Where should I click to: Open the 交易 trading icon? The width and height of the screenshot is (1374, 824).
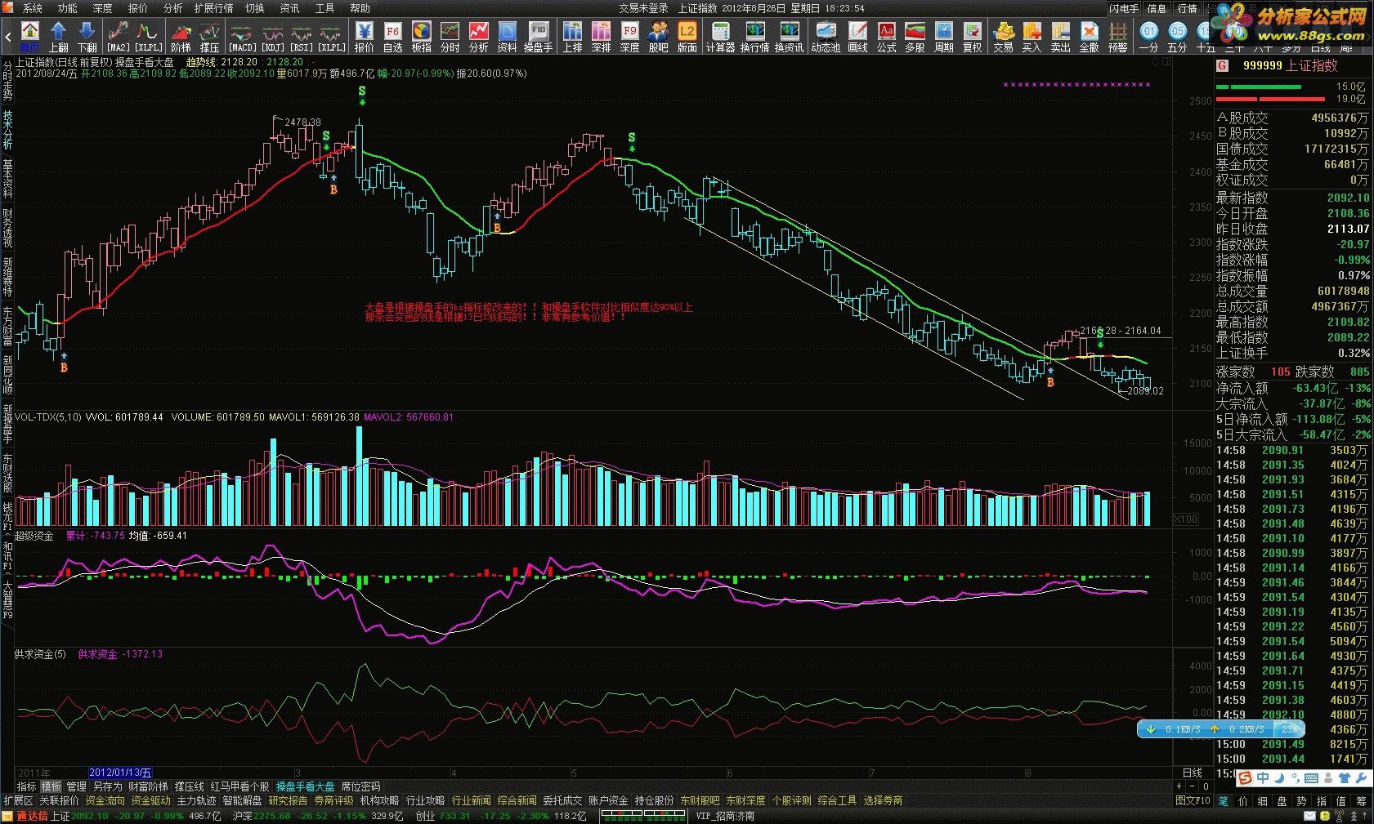tap(1003, 37)
